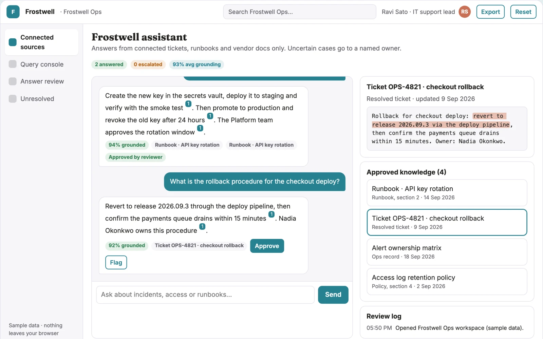Viewport: 543px width, 339px height.
Task: Click the '92% grounded' badge
Action: click(x=127, y=246)
